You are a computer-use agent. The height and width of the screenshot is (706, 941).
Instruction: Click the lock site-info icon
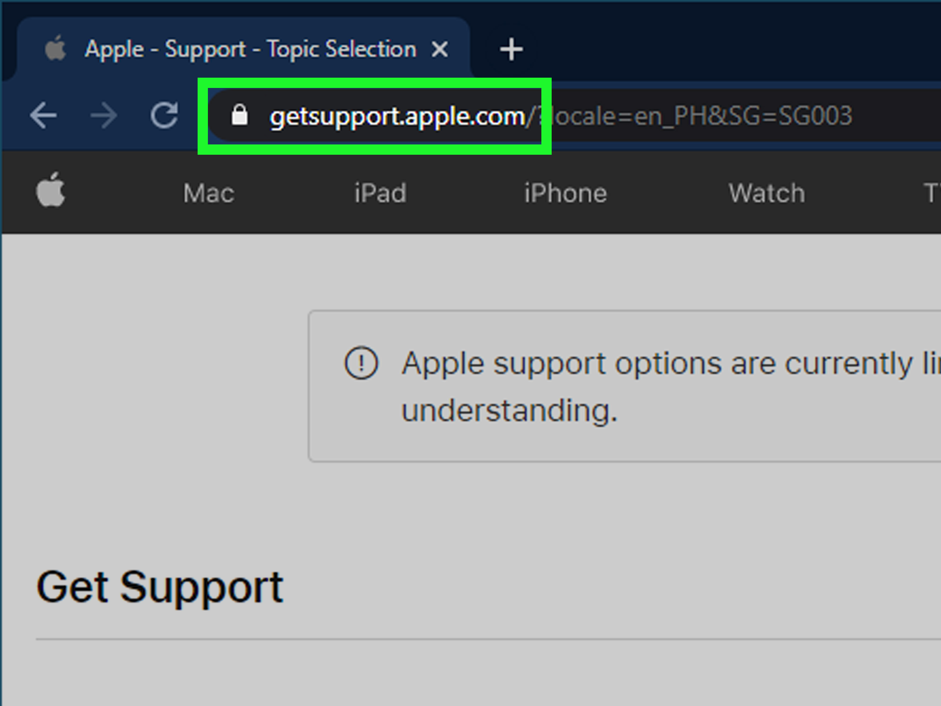click(x=239, y=115)
